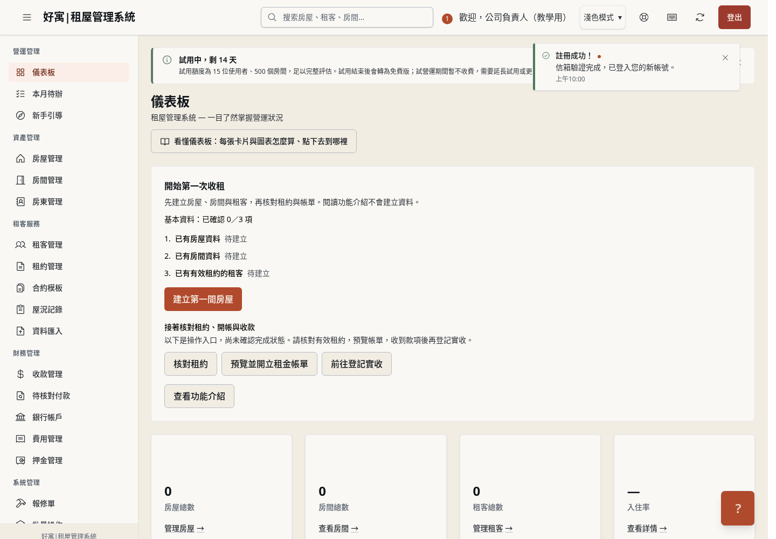The height and width of the screenshot is (539, 776).
Task: Open 資料匯入 in the sidebar
Action: (x=69, y=331)
